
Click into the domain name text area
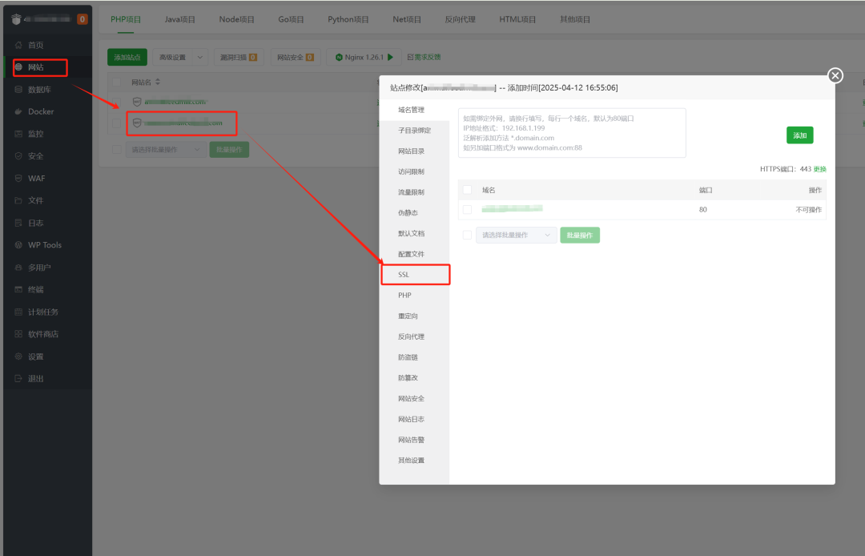[572, 133]
